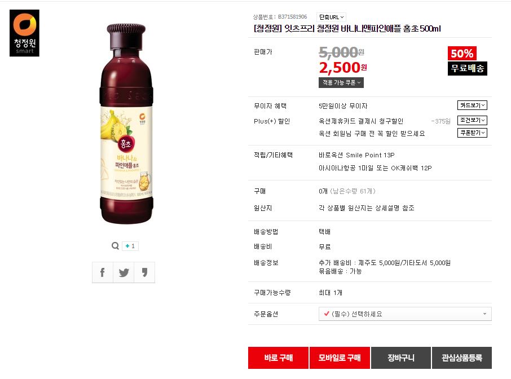Click the product title text

[x=347, y=29]
